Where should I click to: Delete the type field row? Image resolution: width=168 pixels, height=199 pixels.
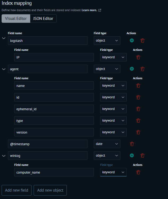[138, 121]
